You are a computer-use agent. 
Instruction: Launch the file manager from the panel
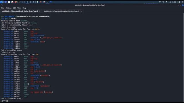click(x=9, y=2)
